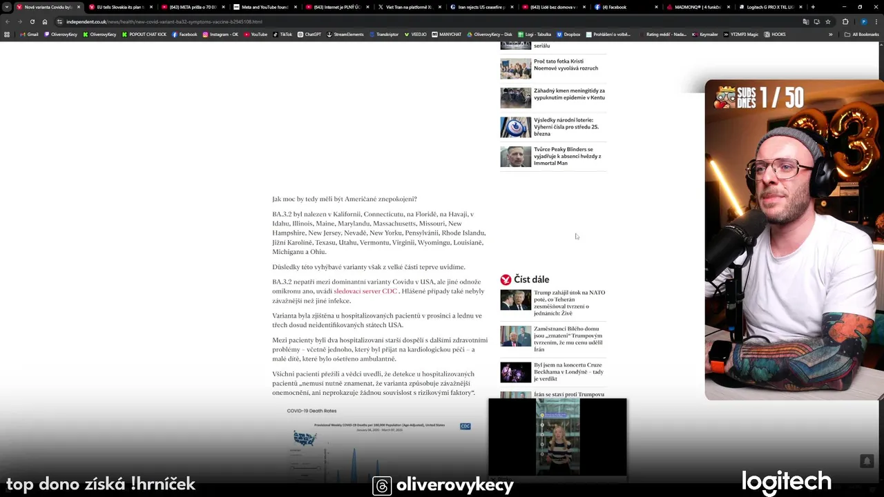884x497 pixels.
Task: Open the HOOKS bookmark
Action: coord(775,34)
